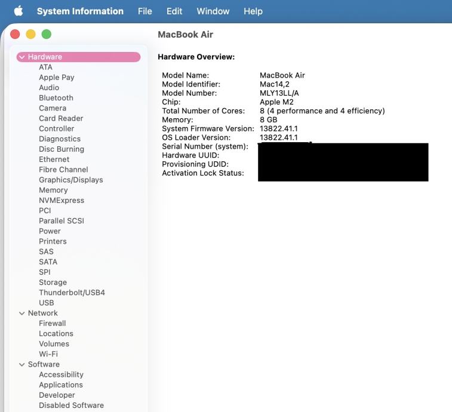Select ATA in the sidebar
This screenshot has height=412, width=452.
click(45, 67)
